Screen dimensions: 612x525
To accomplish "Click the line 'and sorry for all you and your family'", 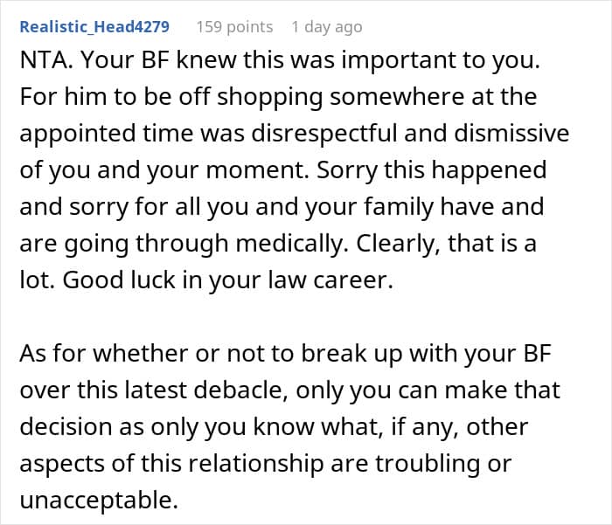I will [282, 207].
